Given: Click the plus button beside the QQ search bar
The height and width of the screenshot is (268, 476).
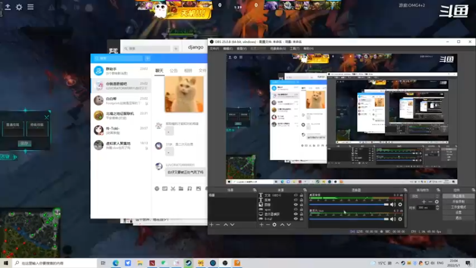Looking at the screenshot, I should click(x=148, y=58).
